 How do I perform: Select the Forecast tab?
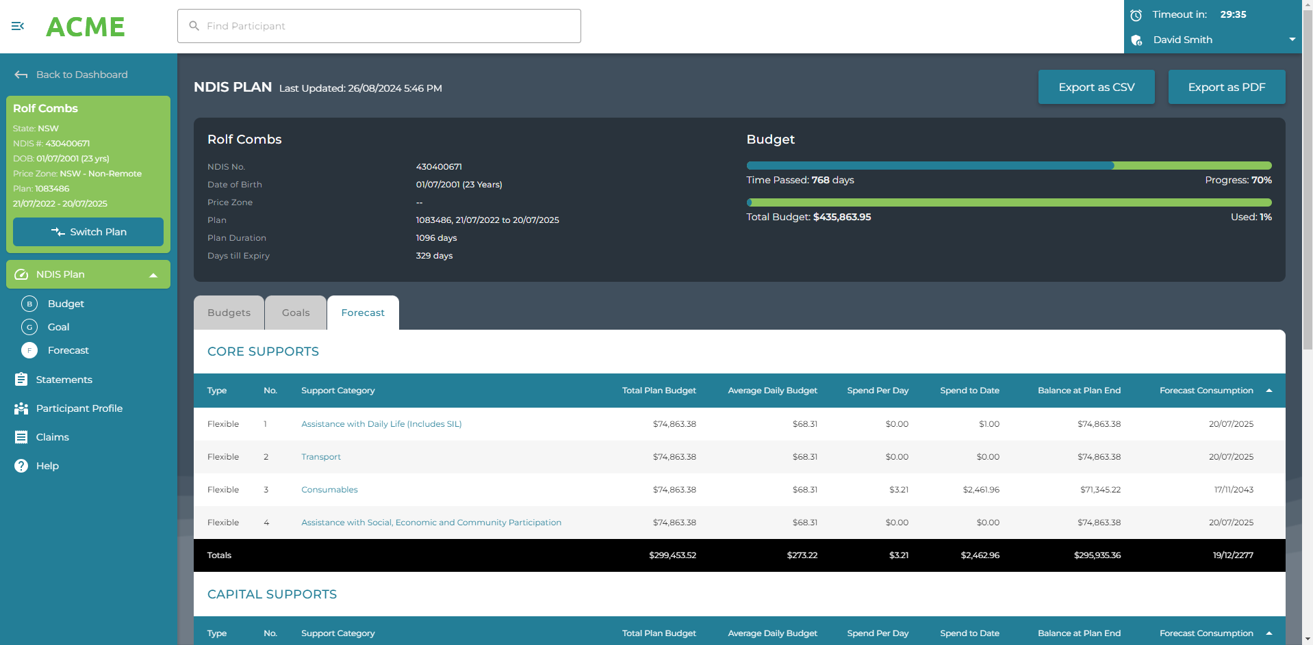tap(363, 313)
